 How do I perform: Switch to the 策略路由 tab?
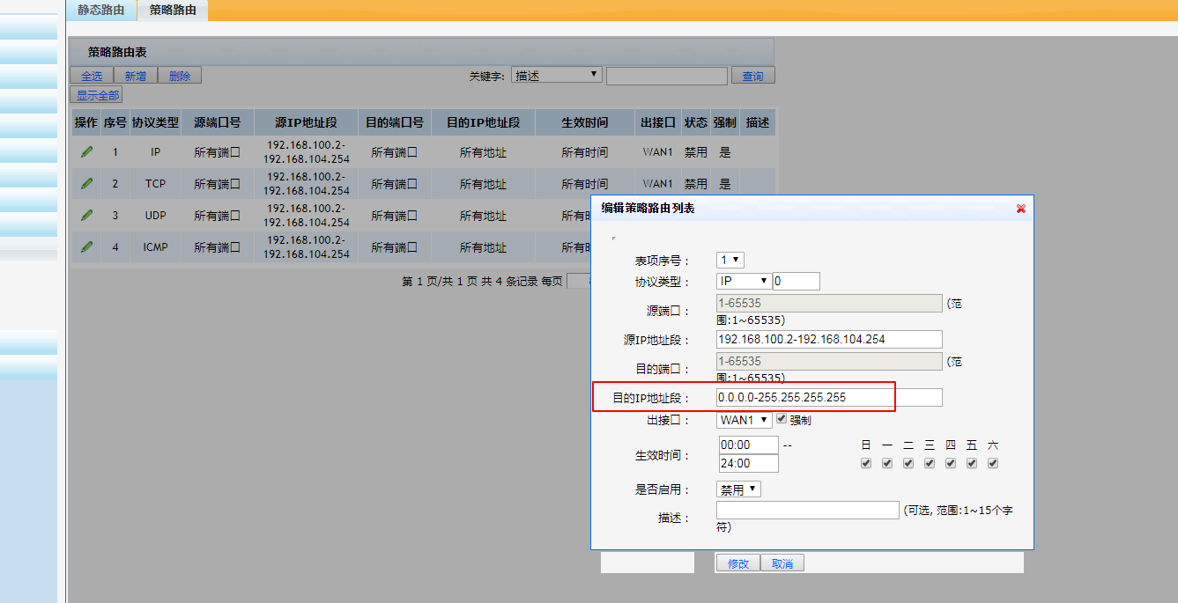173,11
